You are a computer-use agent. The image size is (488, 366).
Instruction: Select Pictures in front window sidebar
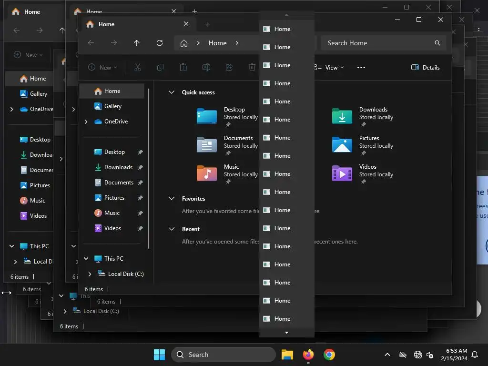tap(112, 198)
